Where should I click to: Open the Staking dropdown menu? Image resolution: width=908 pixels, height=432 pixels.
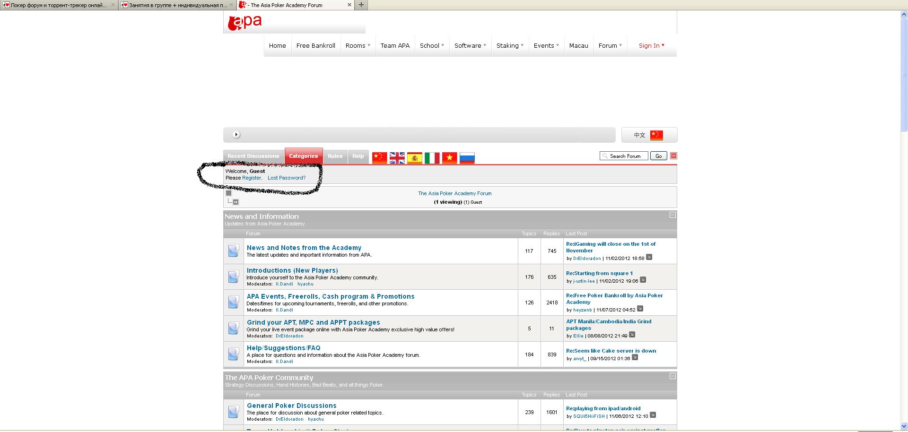510,45
